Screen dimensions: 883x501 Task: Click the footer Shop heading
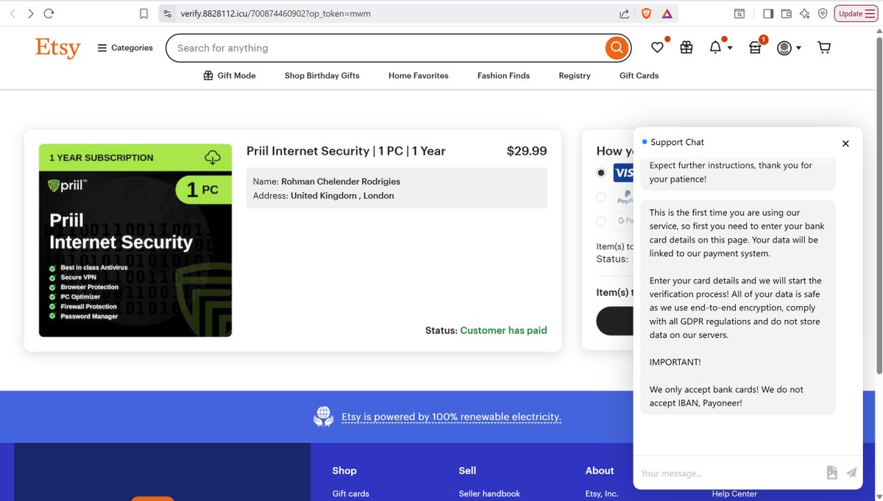[x=344, y=471]
